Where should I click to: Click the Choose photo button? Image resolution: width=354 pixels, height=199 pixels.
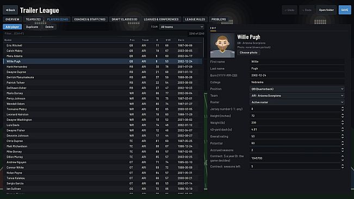click(x=249, y=53)
